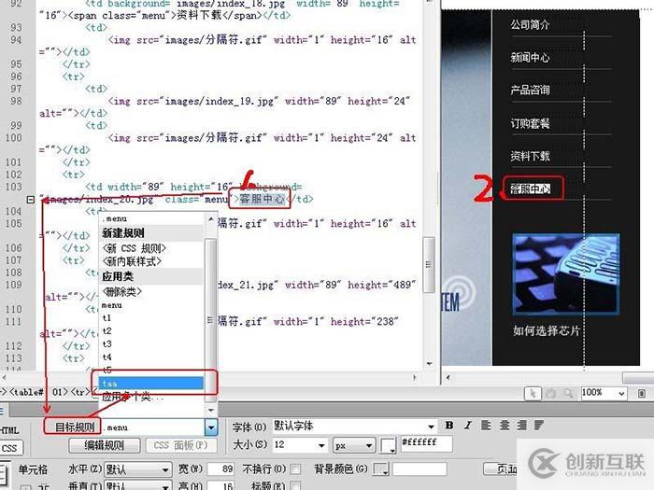Select .menu entry at top of list
Viewport: 654px width, 490px height.
coord(115,218)
